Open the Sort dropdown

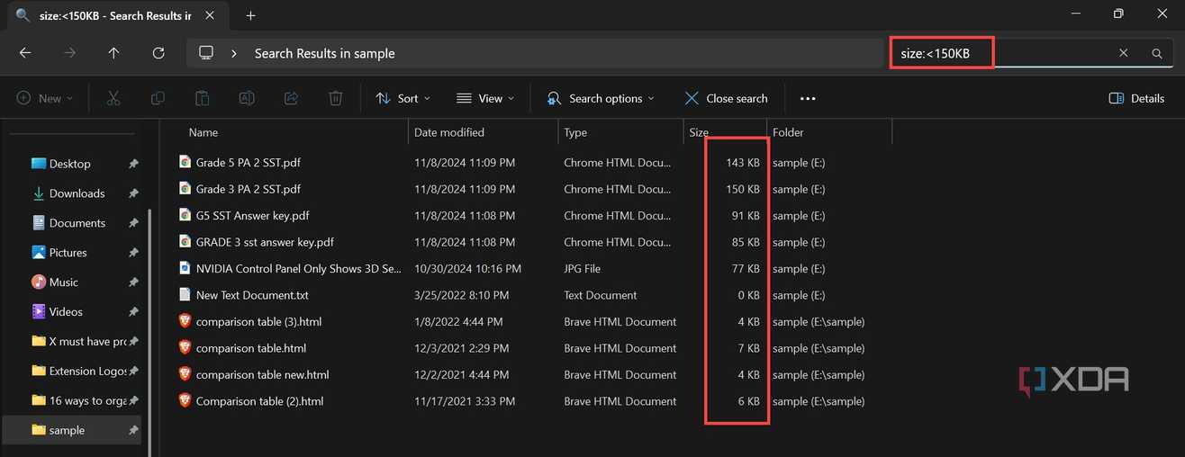403,98
